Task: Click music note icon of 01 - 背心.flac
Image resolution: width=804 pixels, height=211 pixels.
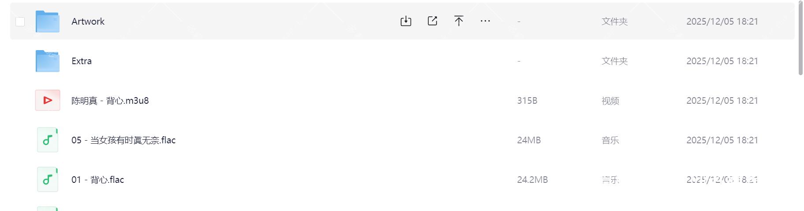Action: tap(48, 179)
